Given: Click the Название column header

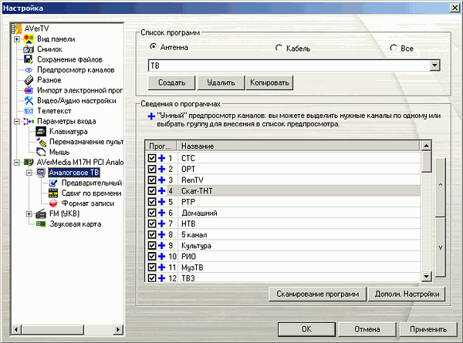Looking at the screenshot, I should [x=298, y=146].
